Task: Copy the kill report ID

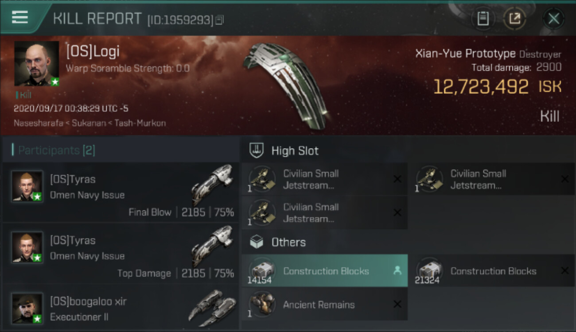Action: click(x=219, y=20)
